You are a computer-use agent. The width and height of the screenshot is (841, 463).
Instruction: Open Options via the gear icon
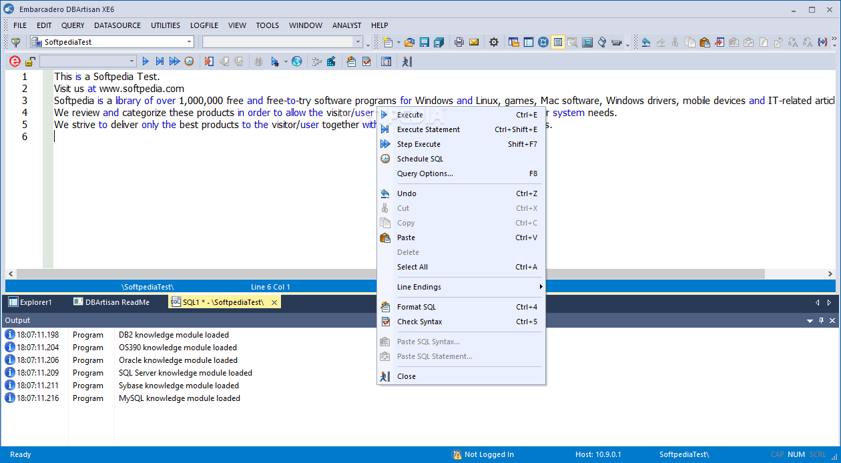point(494,42)
